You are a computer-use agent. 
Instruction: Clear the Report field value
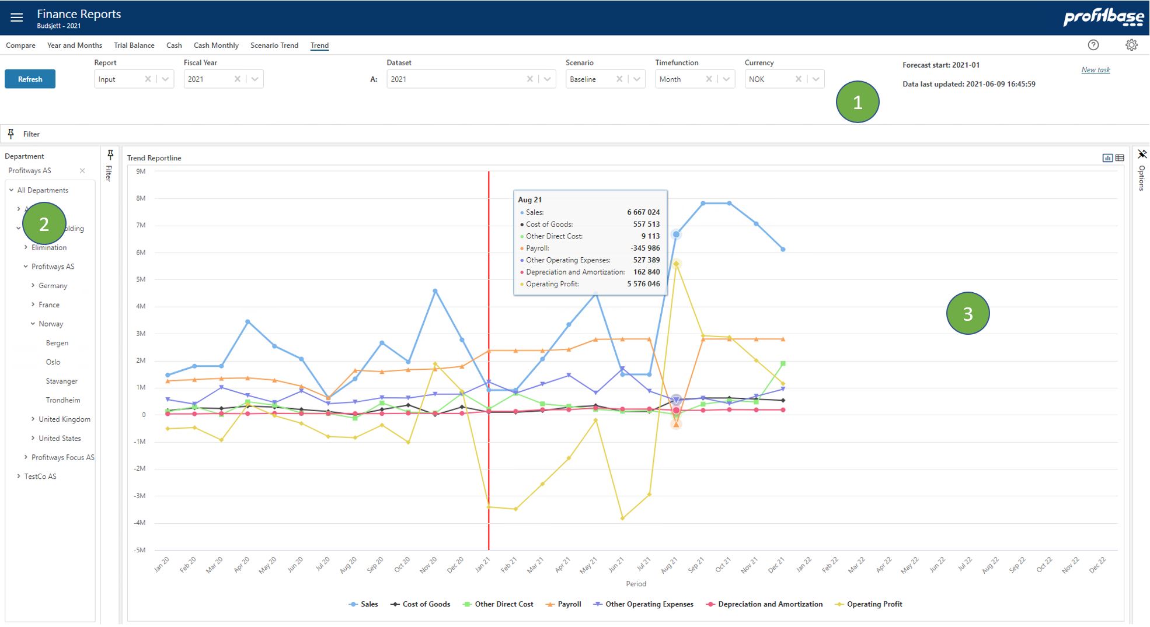coord(148,79)
